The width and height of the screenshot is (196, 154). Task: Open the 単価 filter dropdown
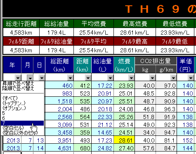191,78
